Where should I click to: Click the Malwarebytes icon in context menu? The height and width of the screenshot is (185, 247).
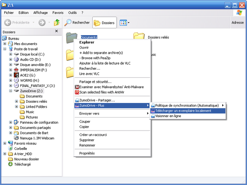[x=77, y=87]
